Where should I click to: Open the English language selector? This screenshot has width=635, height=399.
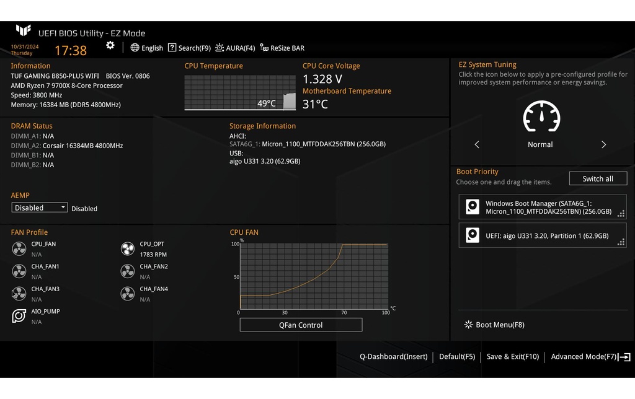point(146,48)
